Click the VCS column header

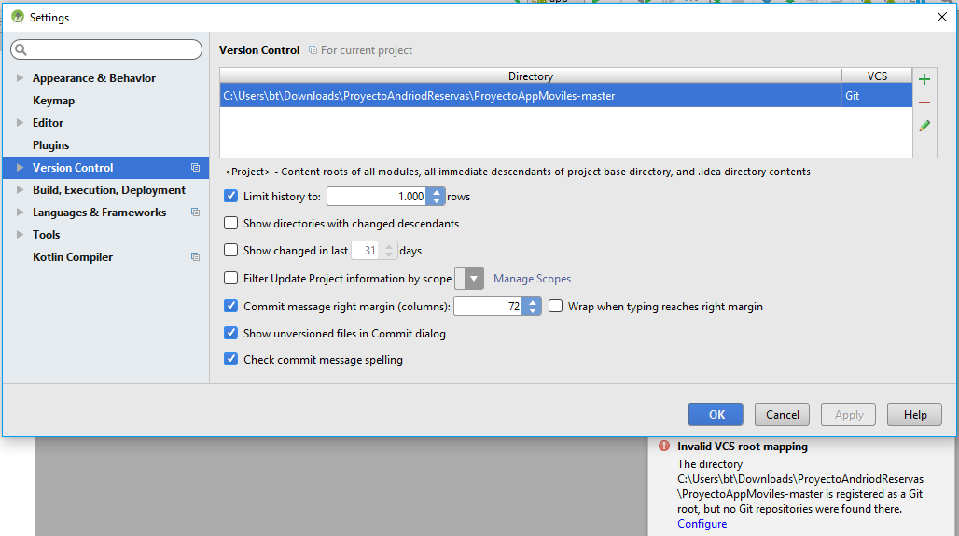point(877,76)
